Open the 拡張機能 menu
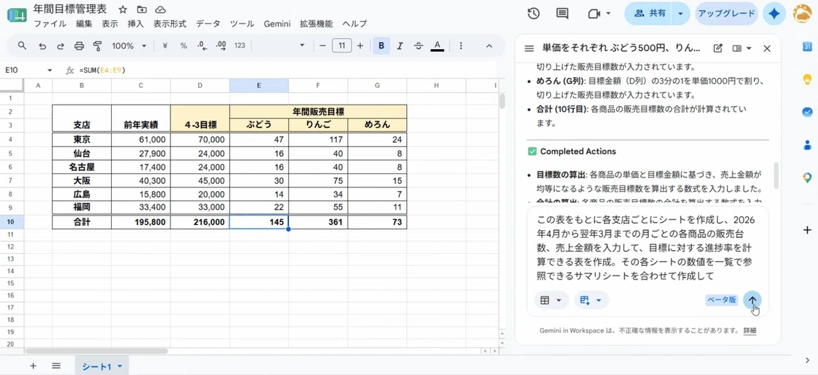The image size is (818, 375). [316, 24]
